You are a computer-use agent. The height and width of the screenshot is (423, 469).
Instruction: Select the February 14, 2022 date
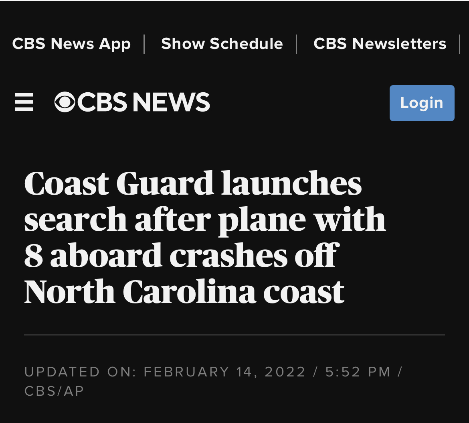[x=224, y=372]
